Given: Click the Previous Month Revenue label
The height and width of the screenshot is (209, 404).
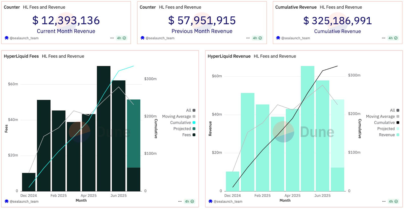Looking at the screenshot, I should click(202, 31).
